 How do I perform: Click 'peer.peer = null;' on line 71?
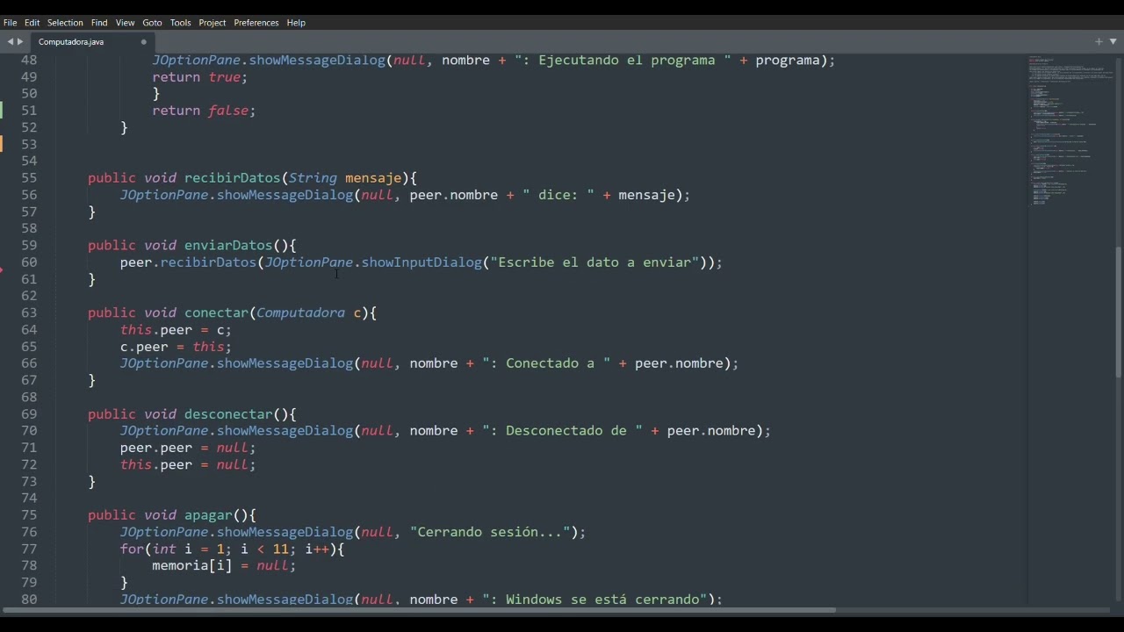[x=188, y=448]
